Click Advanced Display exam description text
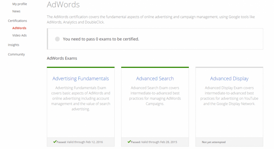Image resolution: width=274 pixels, height=149 pixels. click(x=229, y=96)
